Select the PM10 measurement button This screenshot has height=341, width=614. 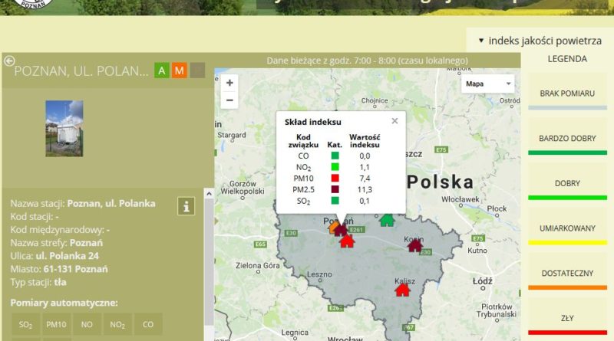click(56, 324)
